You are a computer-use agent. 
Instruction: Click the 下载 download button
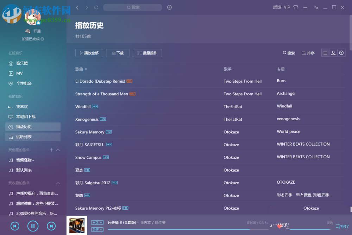(x=118, y=53)
